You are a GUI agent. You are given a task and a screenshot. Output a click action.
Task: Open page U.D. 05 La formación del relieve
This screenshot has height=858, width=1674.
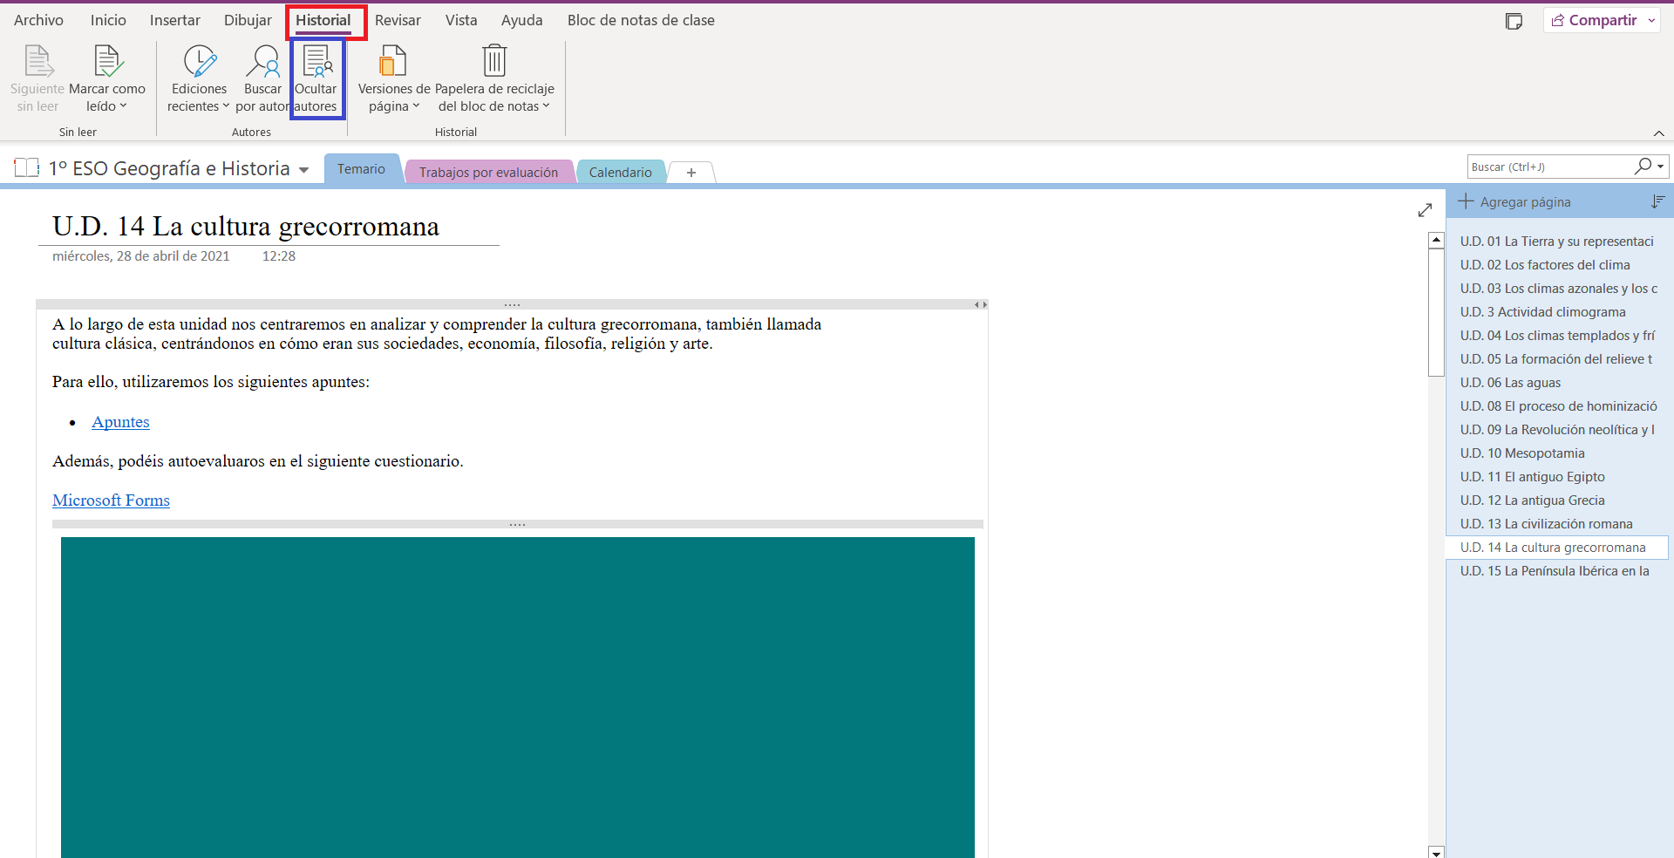1557,359
